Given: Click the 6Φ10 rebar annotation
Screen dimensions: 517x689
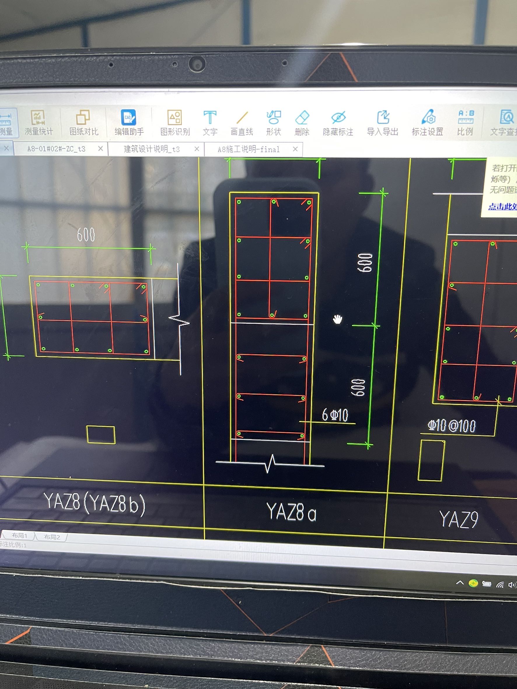Looking at the screenshot, I should (x=335, y=415).
